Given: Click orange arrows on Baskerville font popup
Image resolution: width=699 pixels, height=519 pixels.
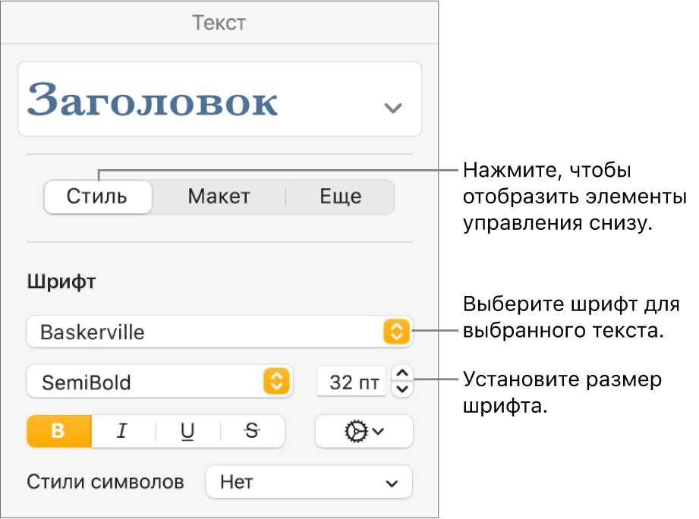Looking at the screenshot, I should (x=396, y=332).
